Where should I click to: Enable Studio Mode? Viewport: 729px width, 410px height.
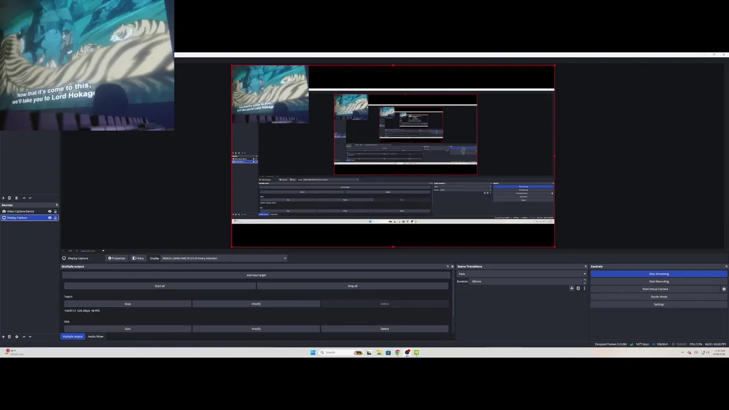click(659, 297)
